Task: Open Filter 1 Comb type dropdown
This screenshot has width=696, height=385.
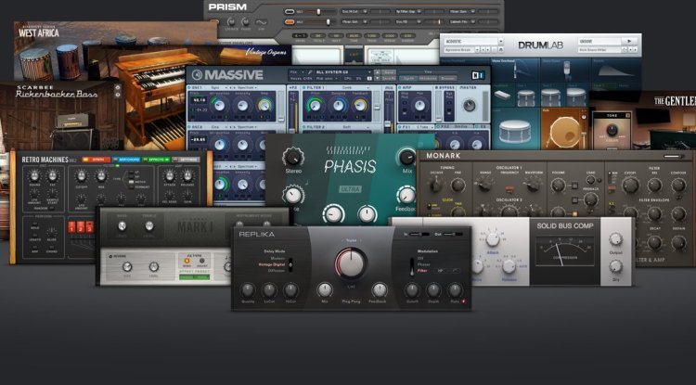Action: 349,87
